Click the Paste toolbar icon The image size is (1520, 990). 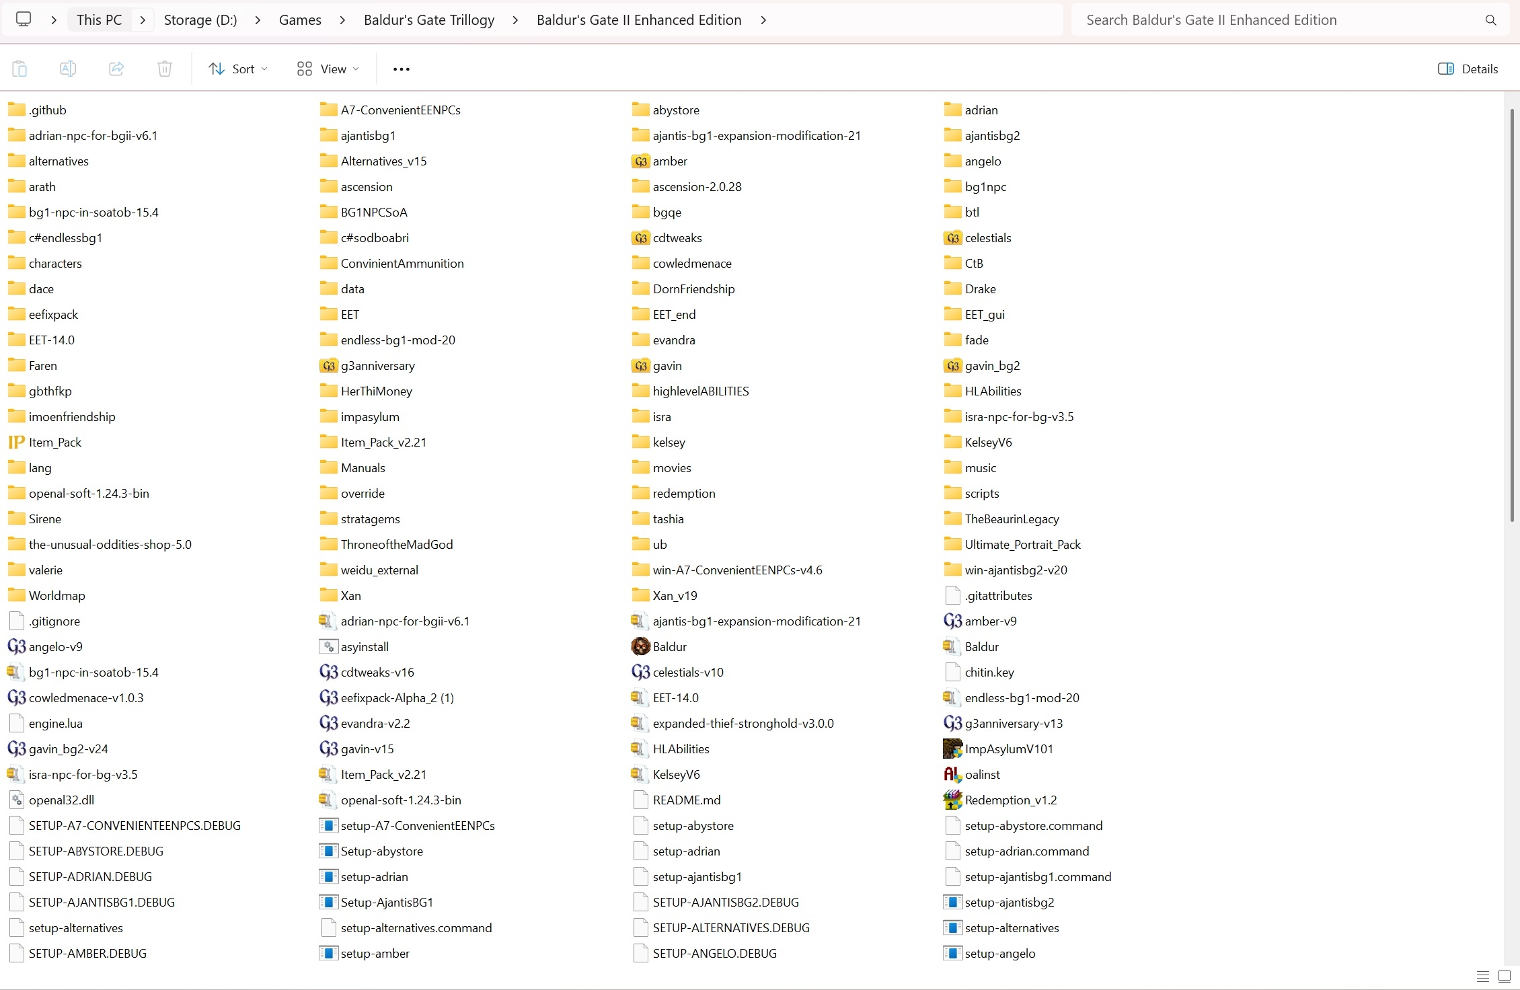[x=20, y=69]
